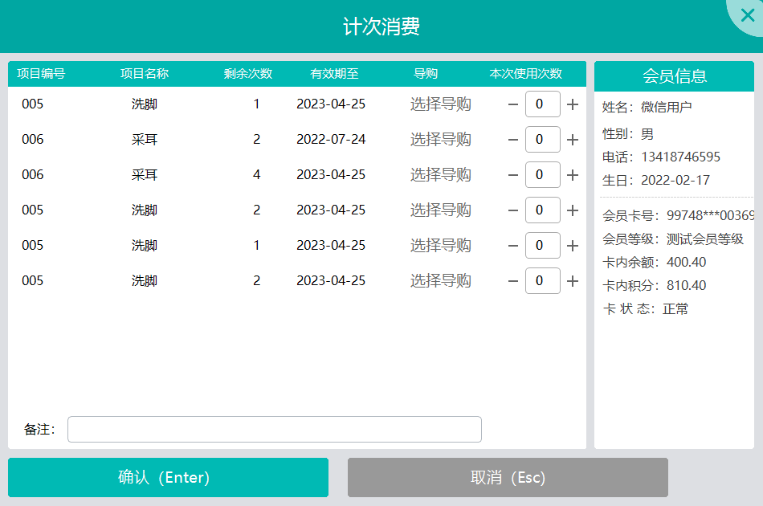Click the plus icon in the last row

573,281
